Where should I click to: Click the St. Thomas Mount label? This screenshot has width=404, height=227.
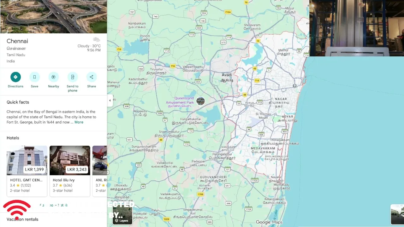263,116
